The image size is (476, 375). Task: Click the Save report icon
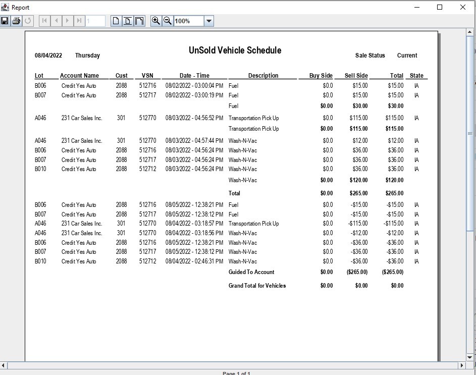(x=5, y=21)
